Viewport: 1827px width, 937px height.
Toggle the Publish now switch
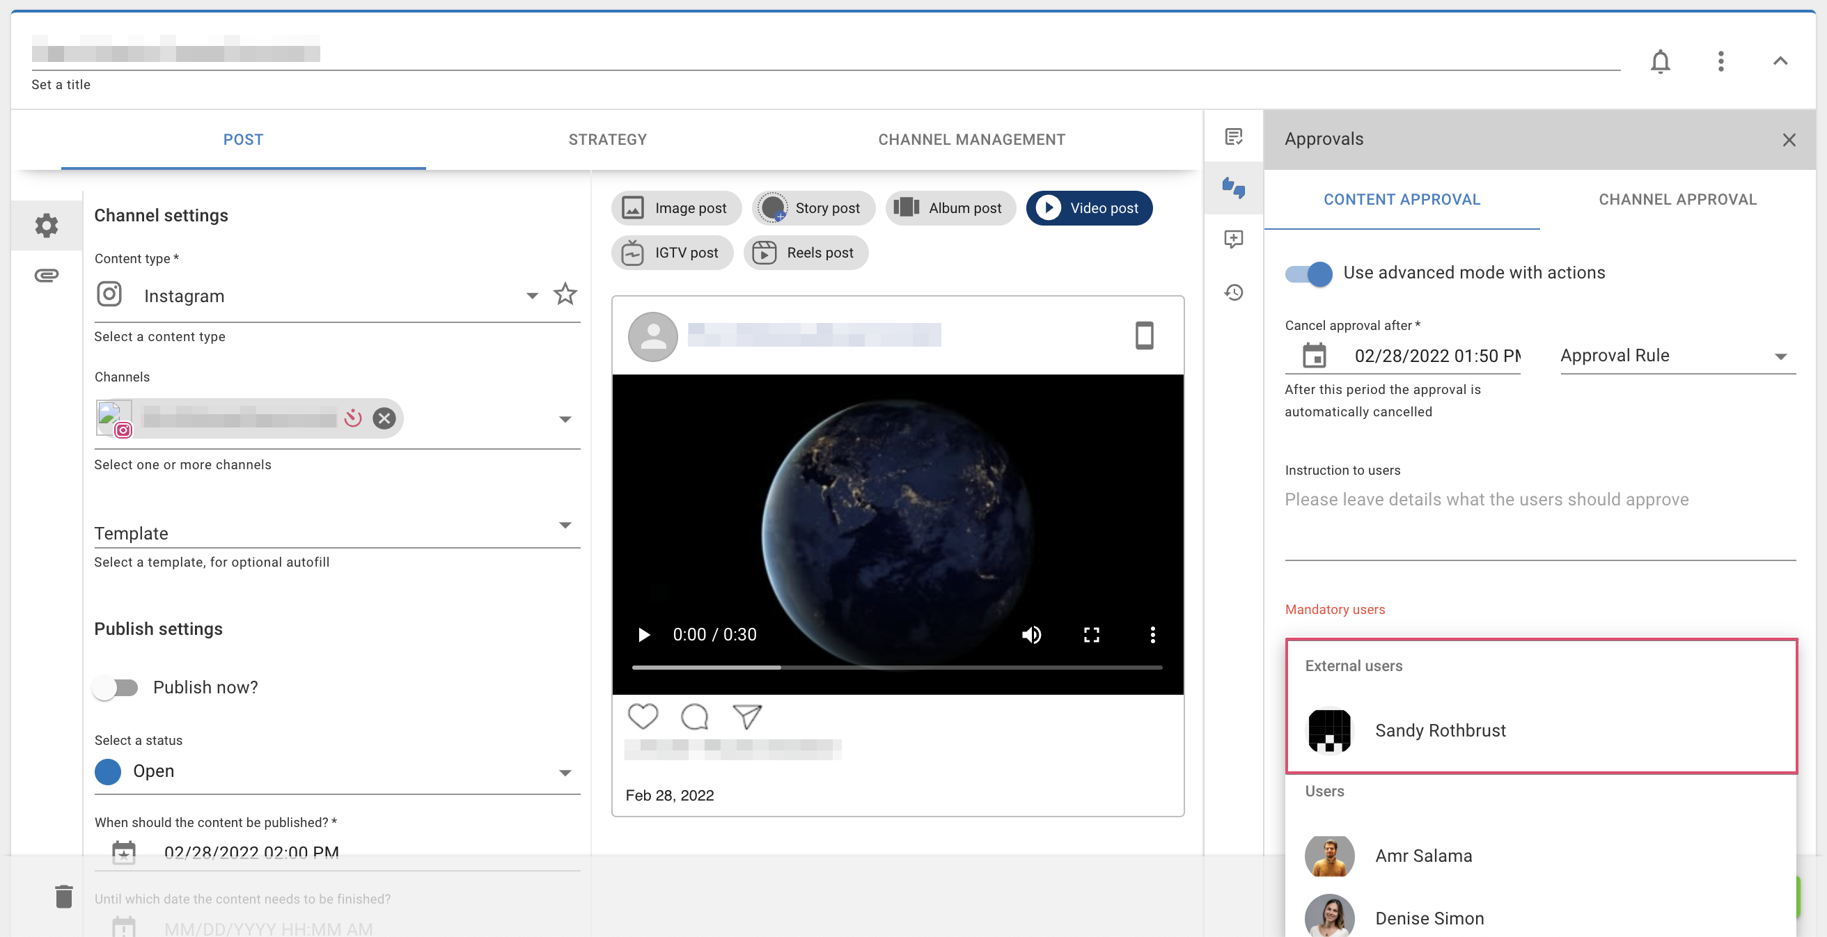click(116, 687)
